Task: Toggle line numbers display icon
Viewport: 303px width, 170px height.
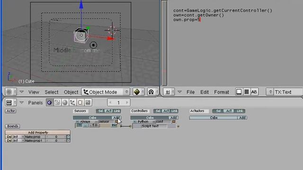Action: pos(246,92)
